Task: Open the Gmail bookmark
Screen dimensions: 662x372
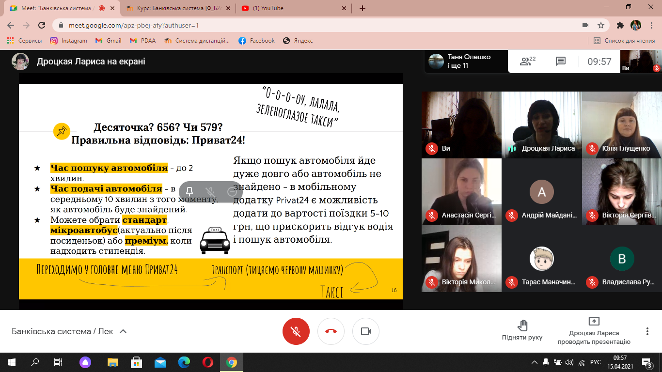Action: tap(108, 41)
